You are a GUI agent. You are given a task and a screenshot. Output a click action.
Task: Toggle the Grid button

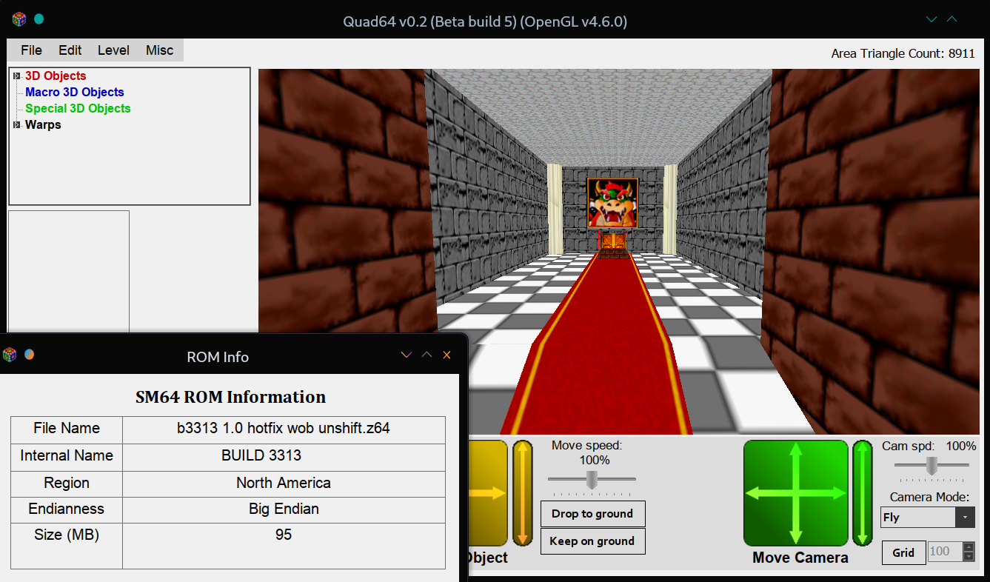pos(903,552)
